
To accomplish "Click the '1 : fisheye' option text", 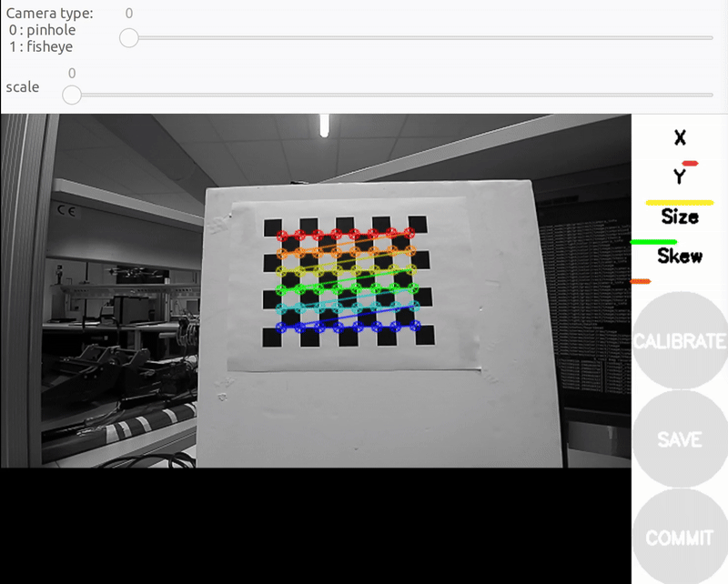I will (41, 46).
